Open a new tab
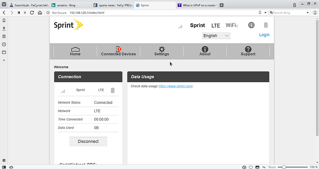 pos(221,5)
